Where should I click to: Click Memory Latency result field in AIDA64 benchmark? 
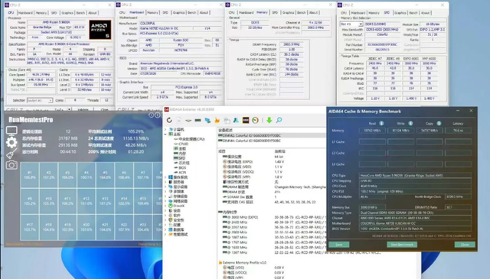(458, 131)
